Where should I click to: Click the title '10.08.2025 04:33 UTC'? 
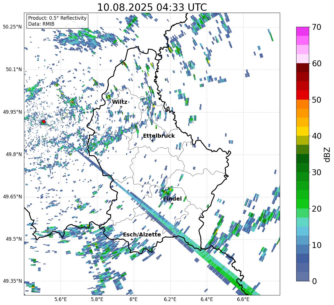[x=152, y=7]
